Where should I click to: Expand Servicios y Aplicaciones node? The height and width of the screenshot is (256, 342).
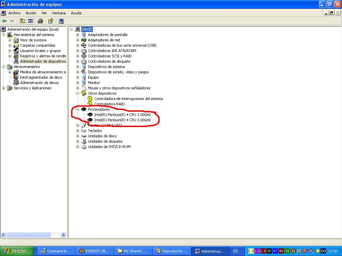click(x=3, y=88)
